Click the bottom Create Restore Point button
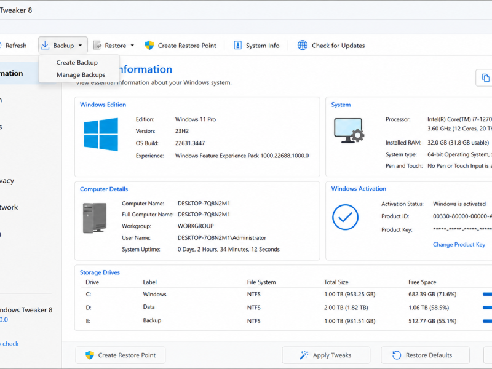This screenshot has width=492, height=369. coord(121,355)
